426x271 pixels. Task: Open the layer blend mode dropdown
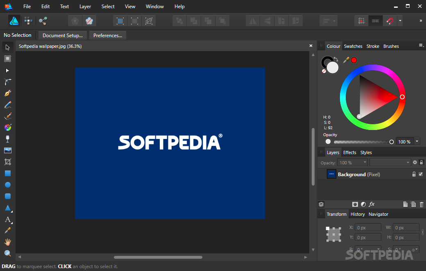click(390, 163)
